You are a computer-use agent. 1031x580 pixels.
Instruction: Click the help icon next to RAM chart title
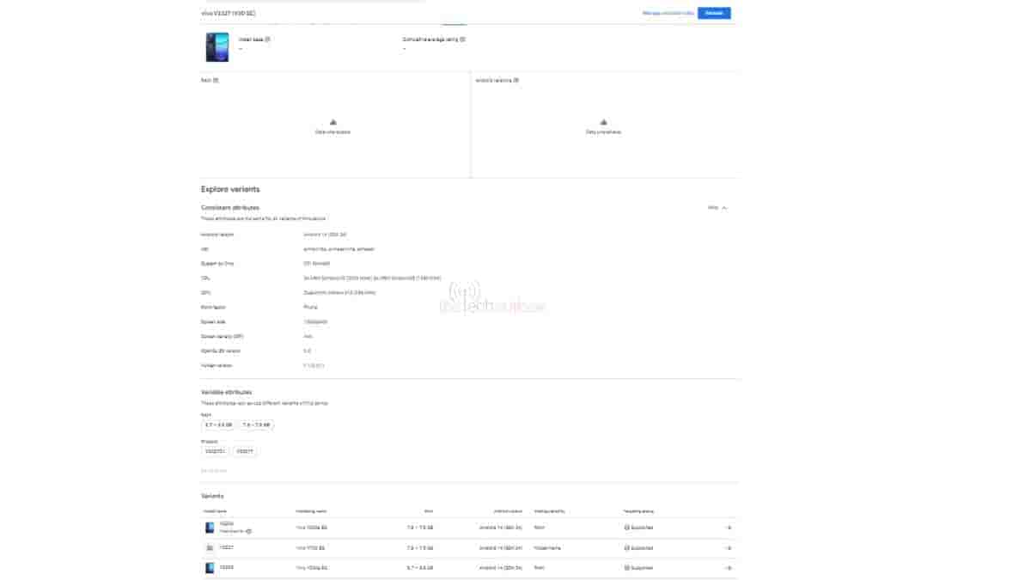click(216, 80)
